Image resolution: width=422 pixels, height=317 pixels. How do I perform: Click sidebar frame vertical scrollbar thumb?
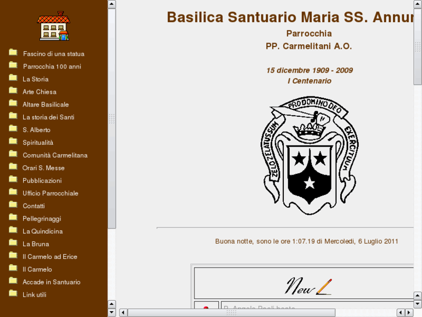(x=111, y=119)
